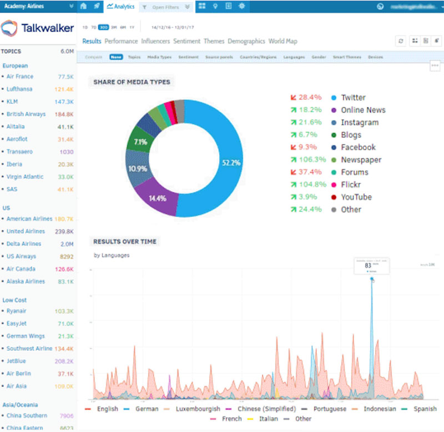The image size is (444, 432).
Task: Open the date range 14/12/16 - 12/01/17 picker
Action: tap(173, 27)
